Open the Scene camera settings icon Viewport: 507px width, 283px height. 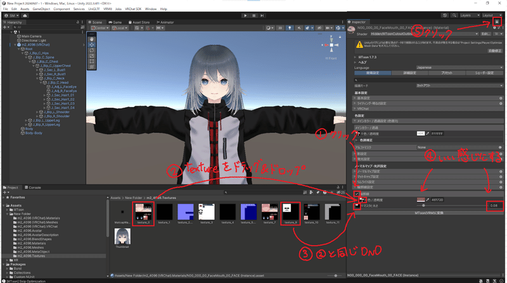[x=328, y=28]
